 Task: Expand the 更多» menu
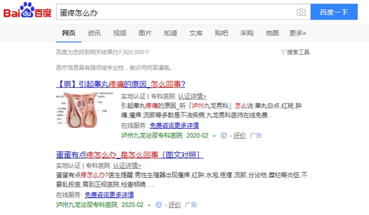pos(298,33)
